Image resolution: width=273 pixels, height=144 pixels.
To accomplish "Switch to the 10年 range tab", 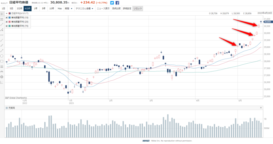I will click(x=52, y=9).
